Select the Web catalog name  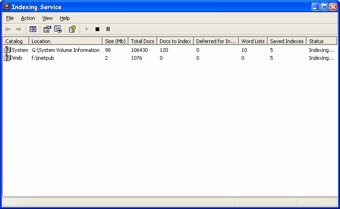point(17,58)
